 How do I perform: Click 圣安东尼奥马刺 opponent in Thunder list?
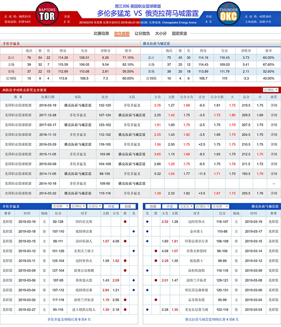pos(196,310)
